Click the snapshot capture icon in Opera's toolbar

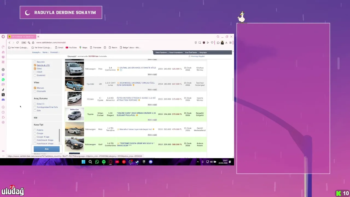[200, 43]
